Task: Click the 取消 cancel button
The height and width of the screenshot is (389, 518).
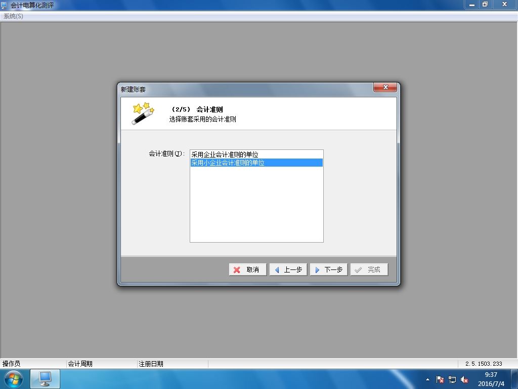Action: pyautogui.click(x=247, y=269)
